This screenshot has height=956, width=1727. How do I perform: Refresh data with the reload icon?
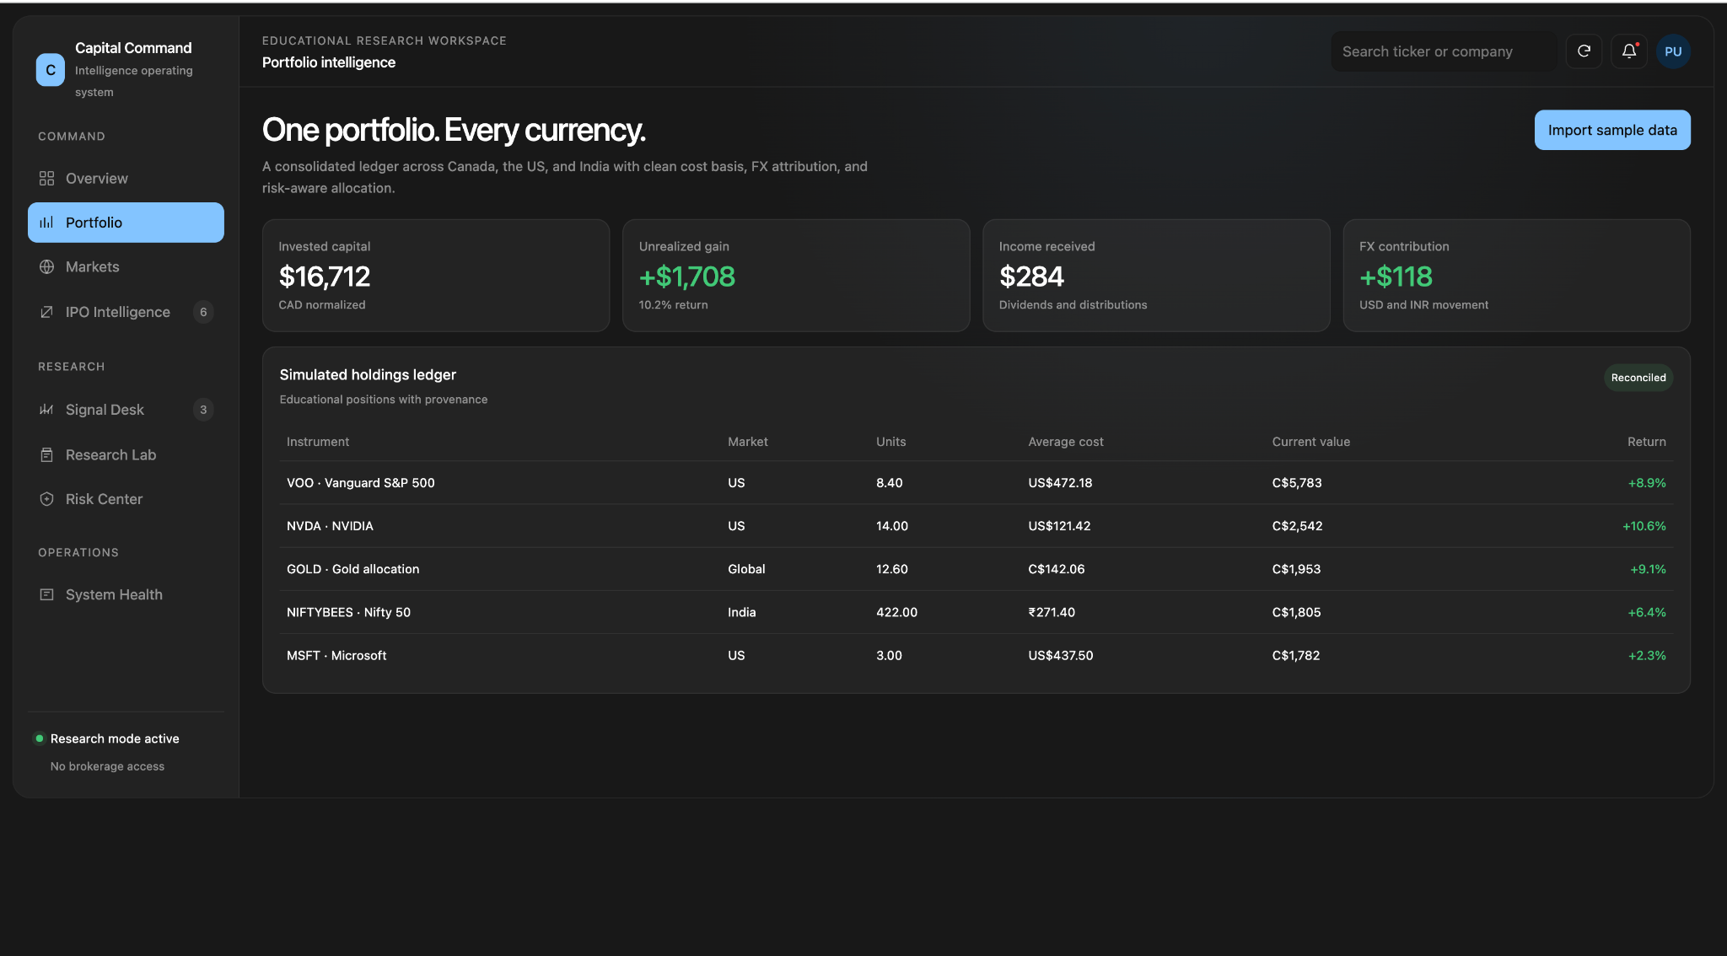1584,51
